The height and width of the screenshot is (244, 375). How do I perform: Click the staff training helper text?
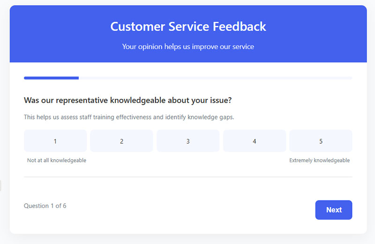129,117
